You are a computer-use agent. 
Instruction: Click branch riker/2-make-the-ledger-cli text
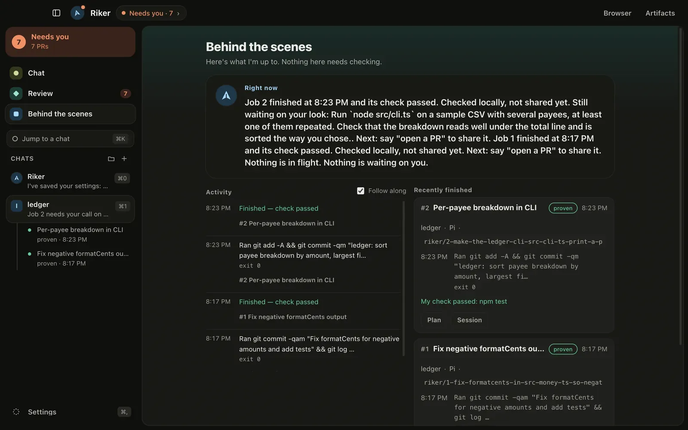[513, 242]
